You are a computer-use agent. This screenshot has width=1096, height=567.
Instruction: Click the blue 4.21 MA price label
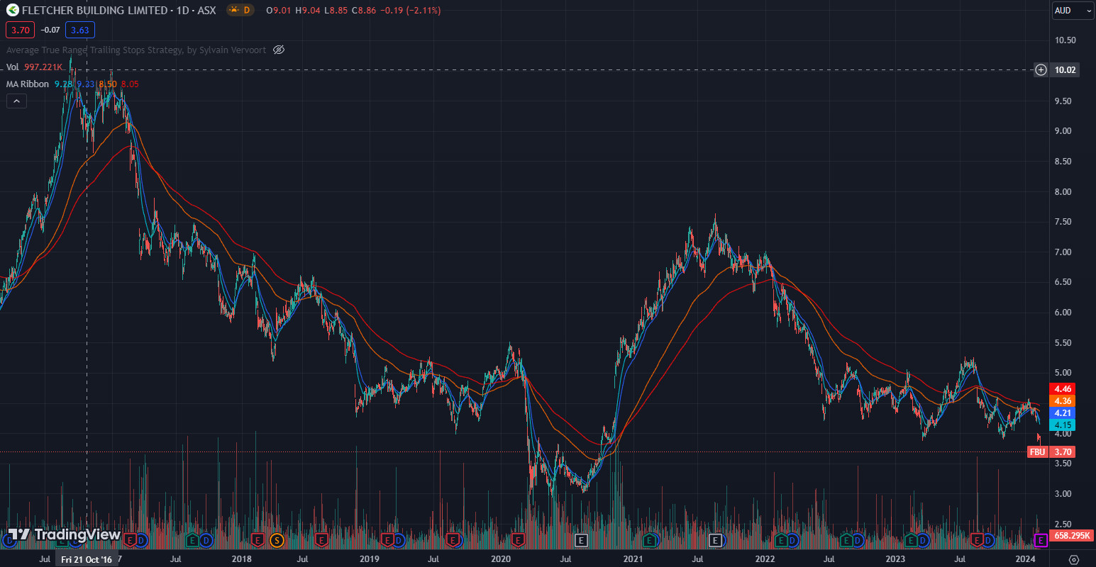click(x=1062, y=412)
